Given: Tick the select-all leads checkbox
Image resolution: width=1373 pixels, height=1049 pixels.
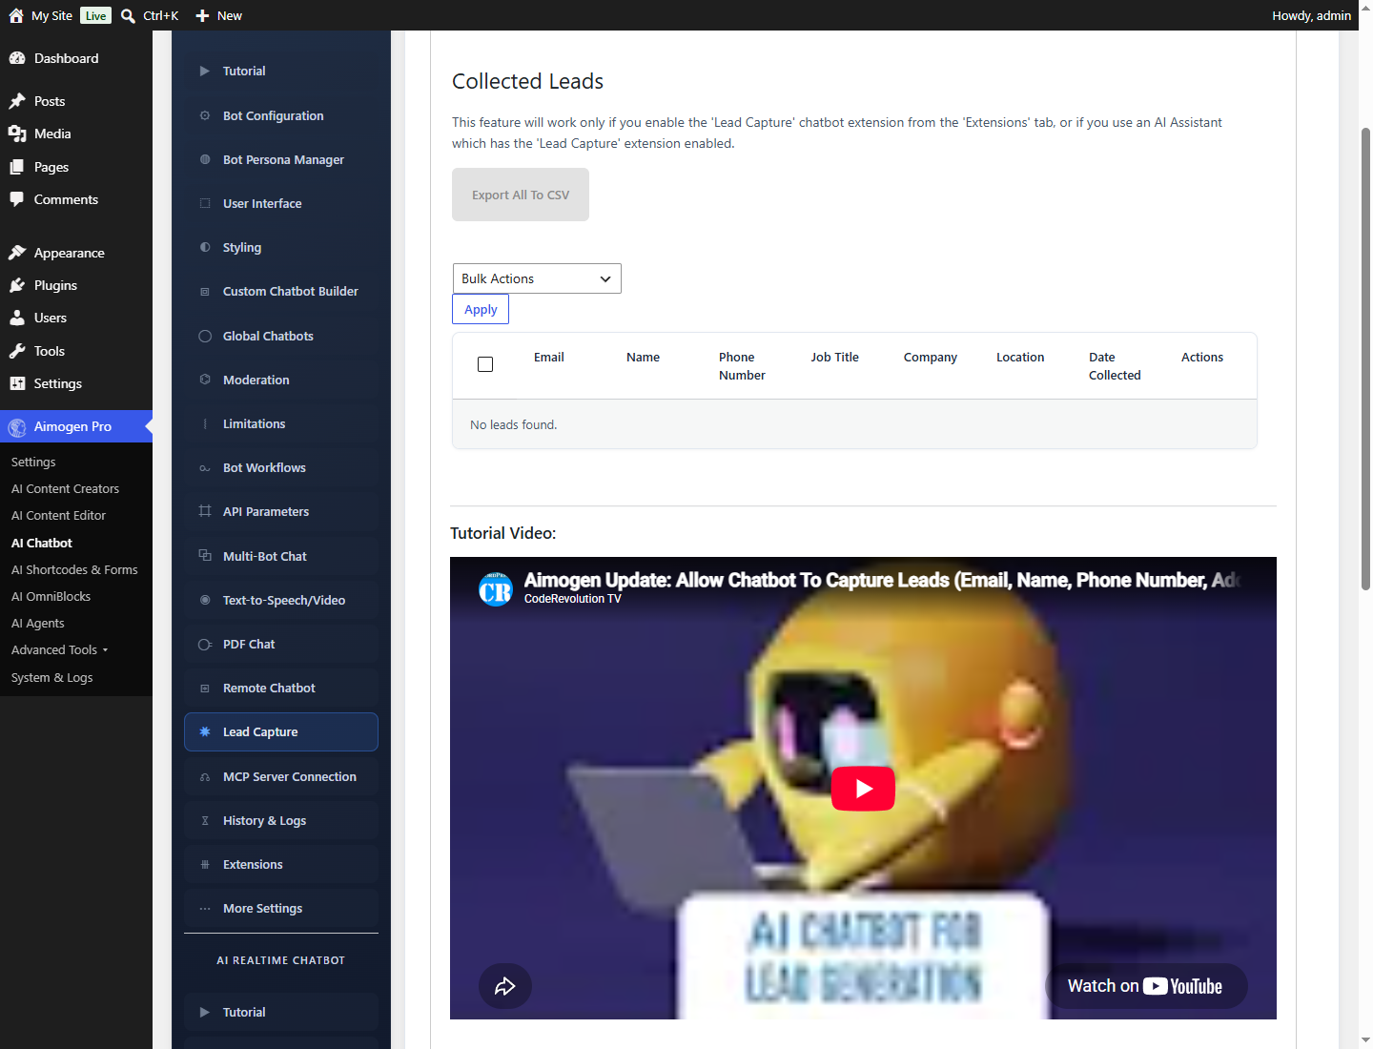Looking at the screenshot, I should (x=485, y=364).
